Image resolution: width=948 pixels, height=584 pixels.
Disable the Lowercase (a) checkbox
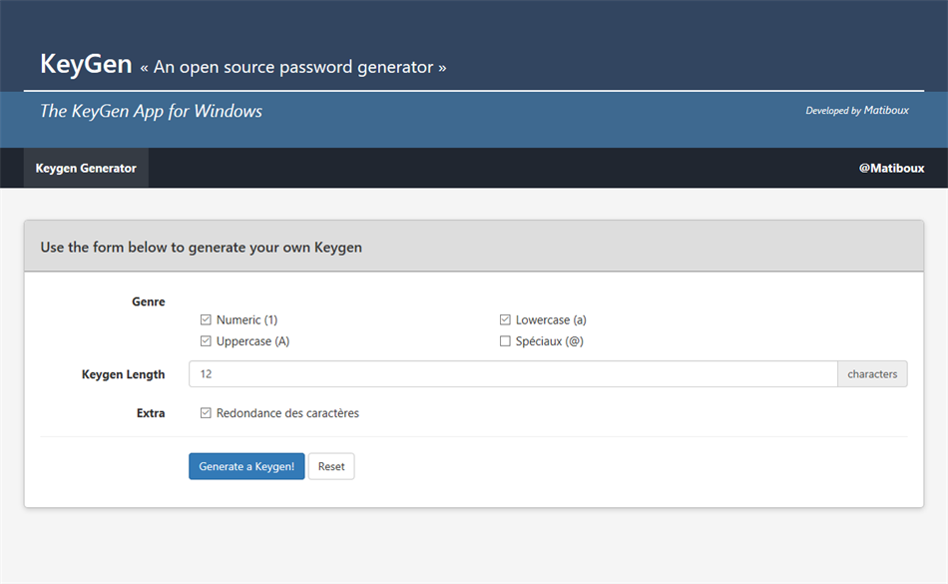(x=505, y=319)
